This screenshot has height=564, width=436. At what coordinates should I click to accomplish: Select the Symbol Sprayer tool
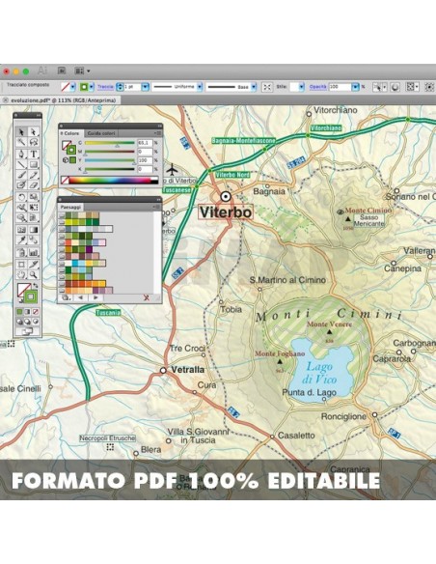pyautogui.click(x=21, y=252)
